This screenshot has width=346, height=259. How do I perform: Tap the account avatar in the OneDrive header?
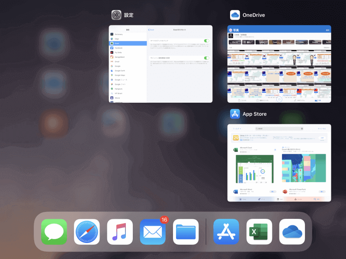click(231, 30)
